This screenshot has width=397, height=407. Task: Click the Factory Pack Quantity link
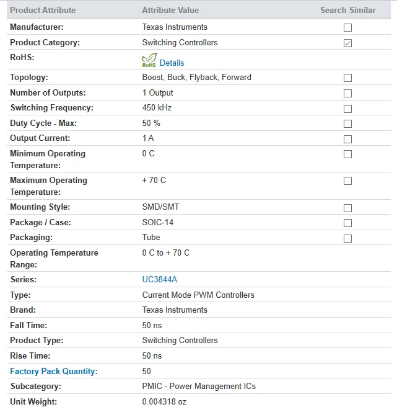coord(54,371)
